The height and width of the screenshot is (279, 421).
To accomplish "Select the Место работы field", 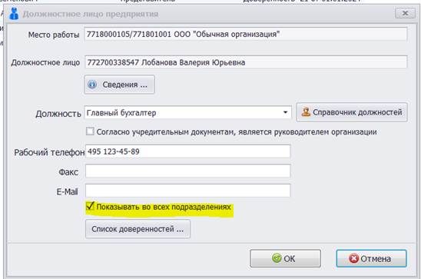I will [246, 35].
